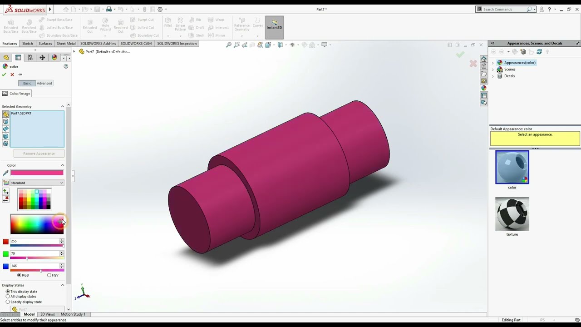
Task: Open the Sheet Metal ribbon tab
Action: 66,44
